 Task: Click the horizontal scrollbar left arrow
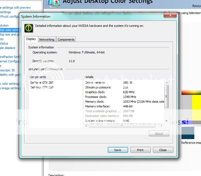coord(86,126)
